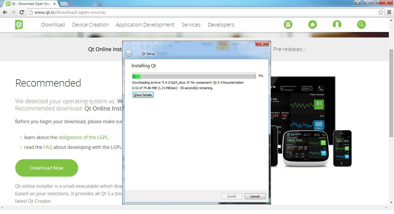Viewport: 394px width, 214px height.
Task: Click the green search magnifier icon
Action: pos(361,25)
